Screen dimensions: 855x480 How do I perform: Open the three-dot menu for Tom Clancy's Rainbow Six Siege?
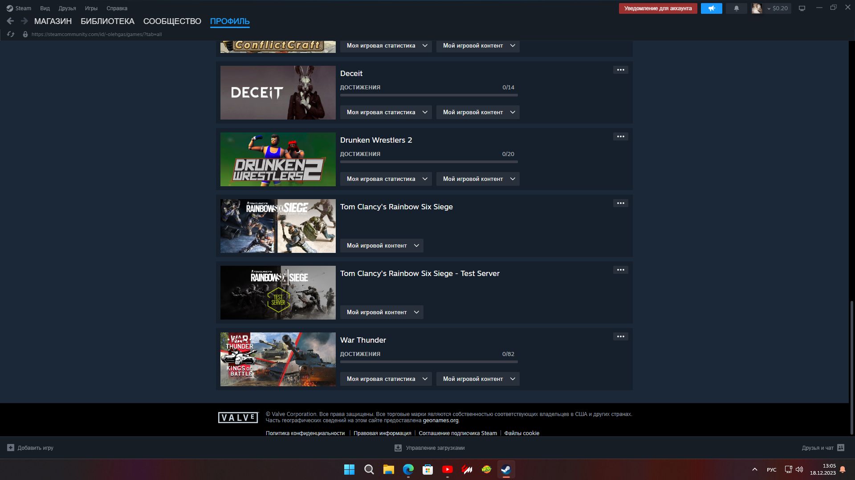pos(621,203)
